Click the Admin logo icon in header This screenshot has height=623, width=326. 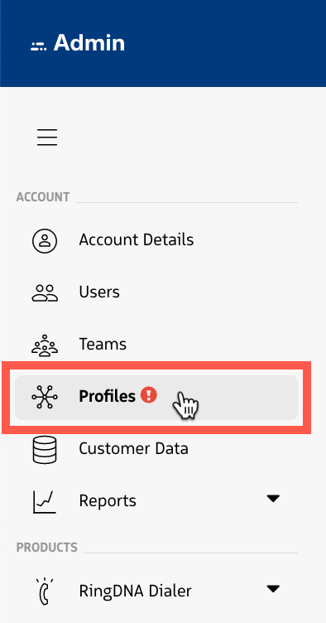(38, 46)
